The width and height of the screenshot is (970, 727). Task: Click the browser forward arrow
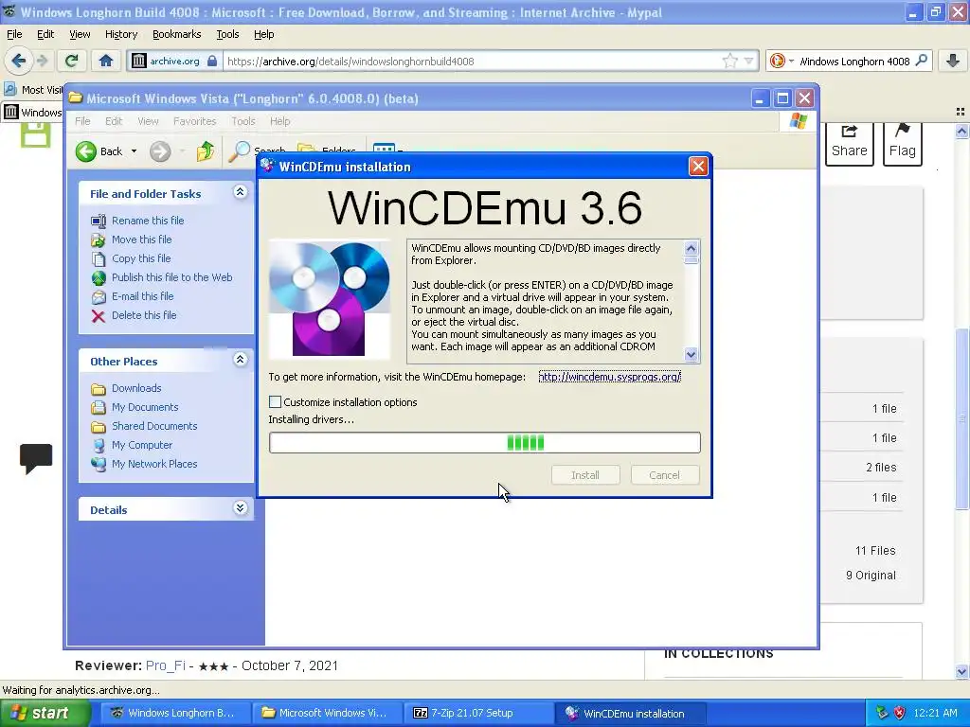pos(42,61)
